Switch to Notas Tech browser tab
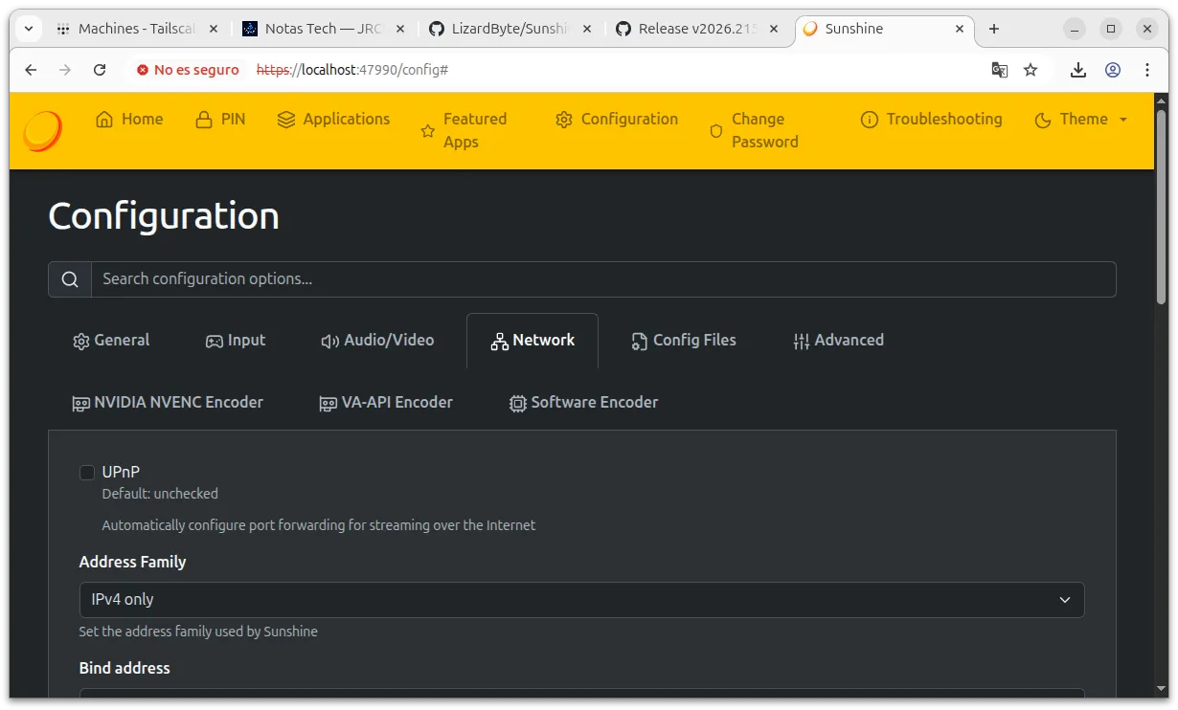This screenshot has height=710, width=1178. [x=324, y=29]
